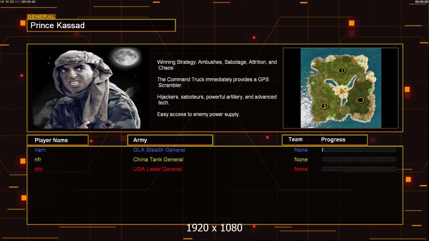Click the Army column header
This screenshot has width=429, height=241.
[x=170, y=140]
